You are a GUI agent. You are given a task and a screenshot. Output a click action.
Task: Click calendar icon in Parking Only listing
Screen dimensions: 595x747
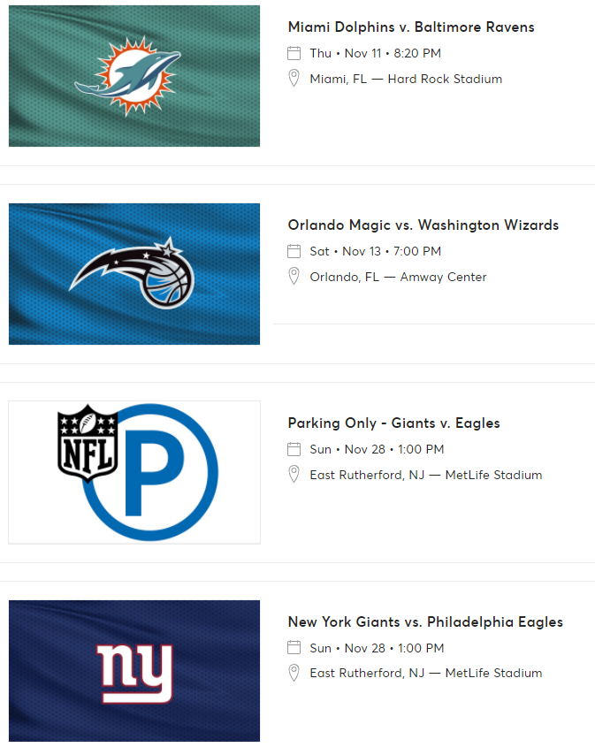(x=294, y=449)
